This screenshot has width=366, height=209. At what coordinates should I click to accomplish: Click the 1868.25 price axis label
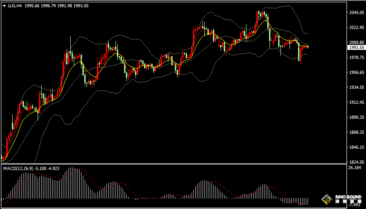click(x=356, y=132)
